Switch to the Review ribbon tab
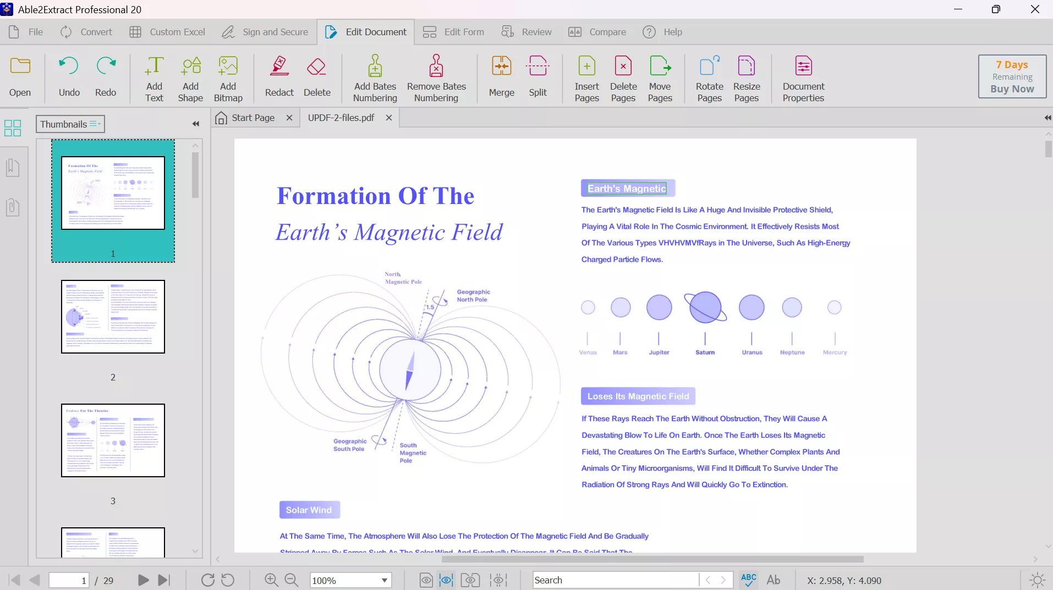 526,32
